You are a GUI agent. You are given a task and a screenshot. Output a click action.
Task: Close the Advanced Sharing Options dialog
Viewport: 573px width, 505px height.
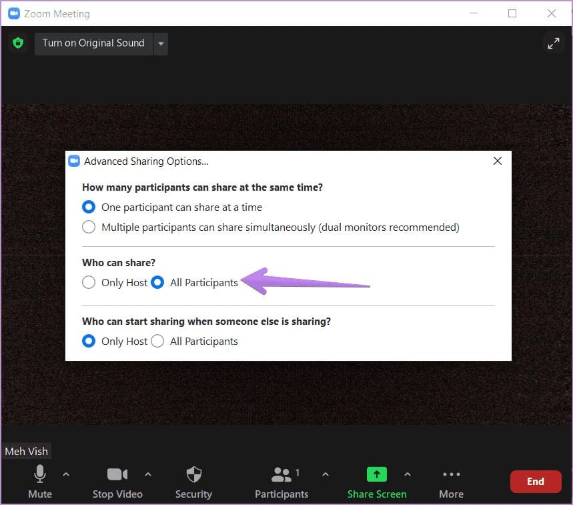click(498, 161)
